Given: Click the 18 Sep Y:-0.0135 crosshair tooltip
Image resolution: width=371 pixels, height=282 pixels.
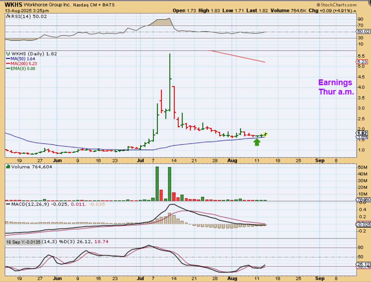Looking at the screenshot, I should [24, 242].
